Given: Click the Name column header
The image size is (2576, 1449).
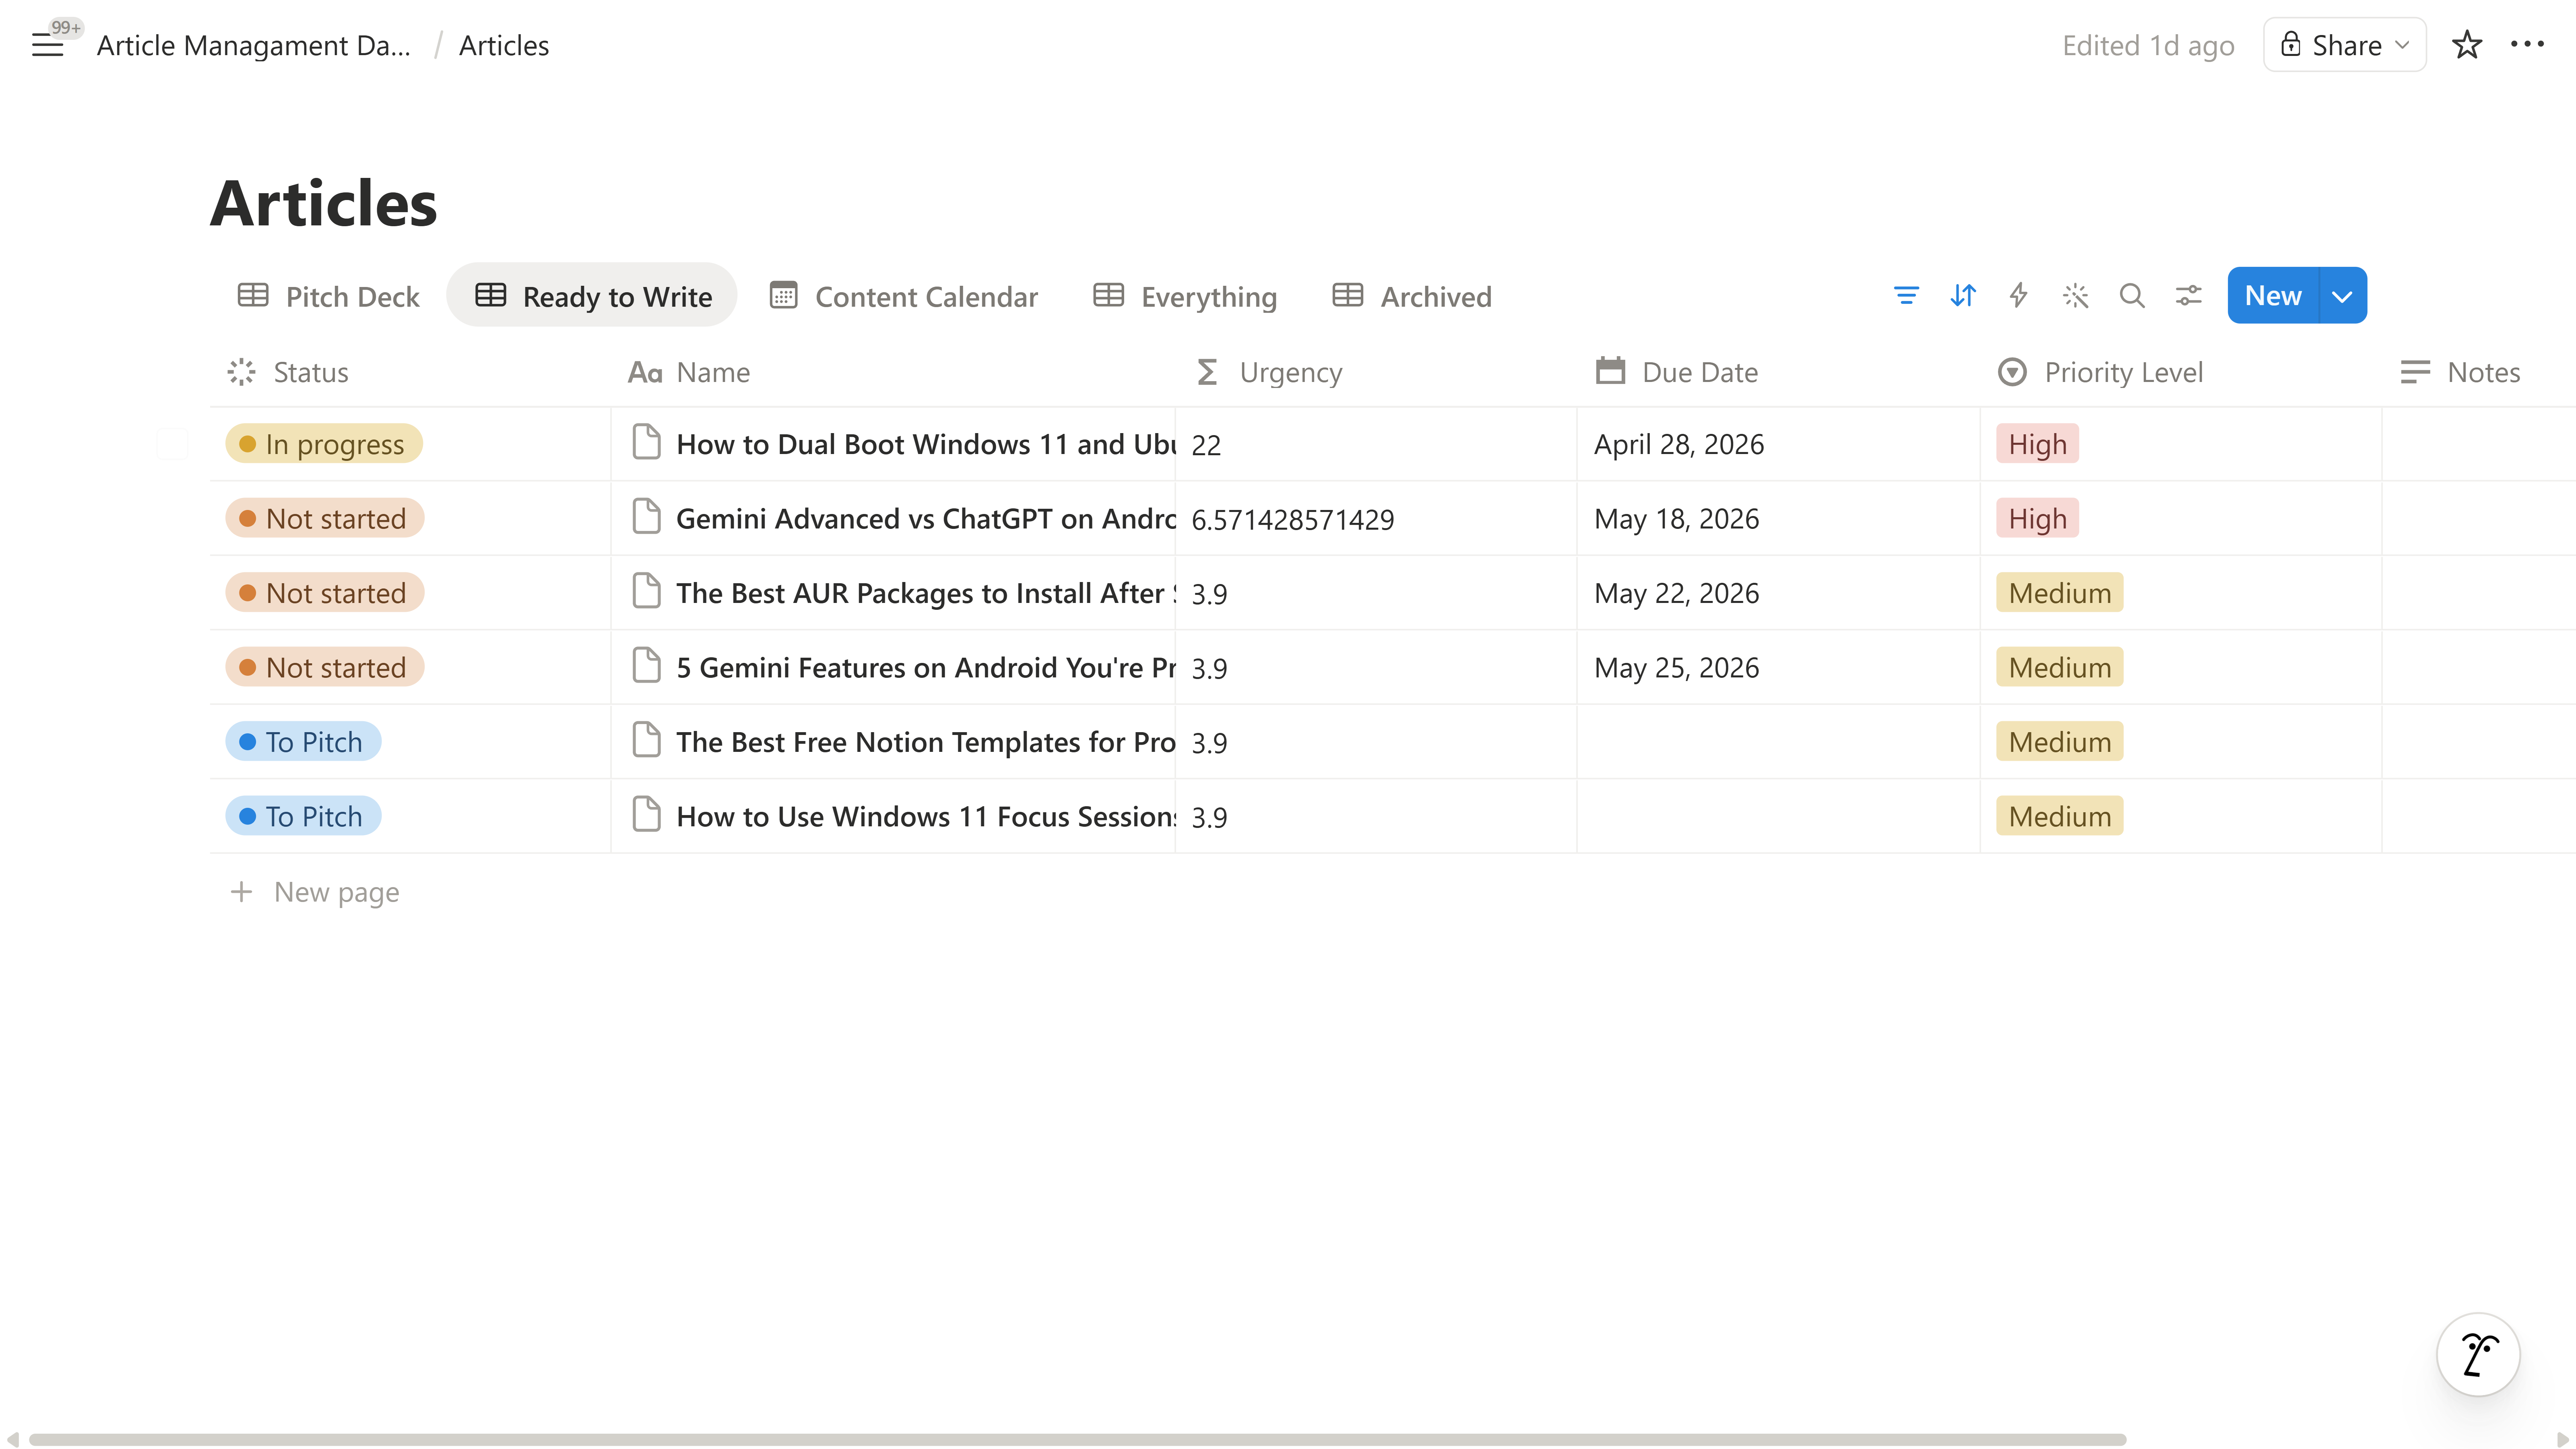Looking at the screenshot, I should [893, 372].
